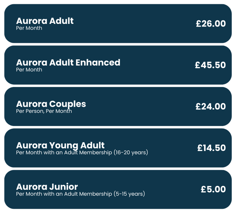Choose the Aurora Junior membership title

(x=47, y=187)
